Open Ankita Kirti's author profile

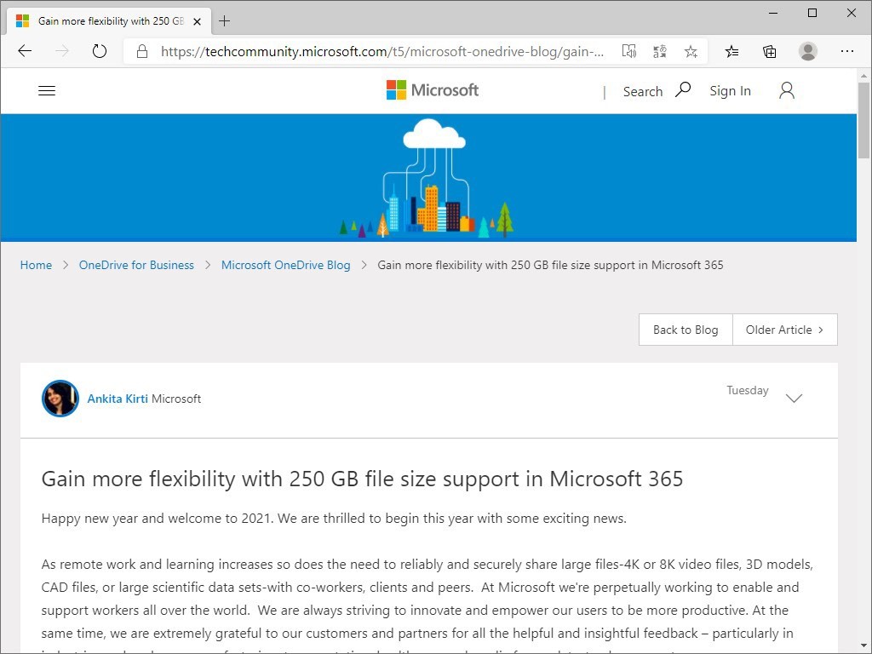pyautogui.click(x=118, y=399)
